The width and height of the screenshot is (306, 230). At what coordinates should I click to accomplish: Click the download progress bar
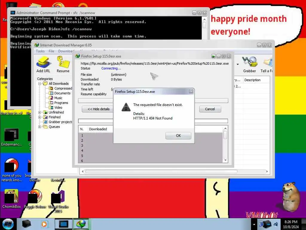point(153,101)
